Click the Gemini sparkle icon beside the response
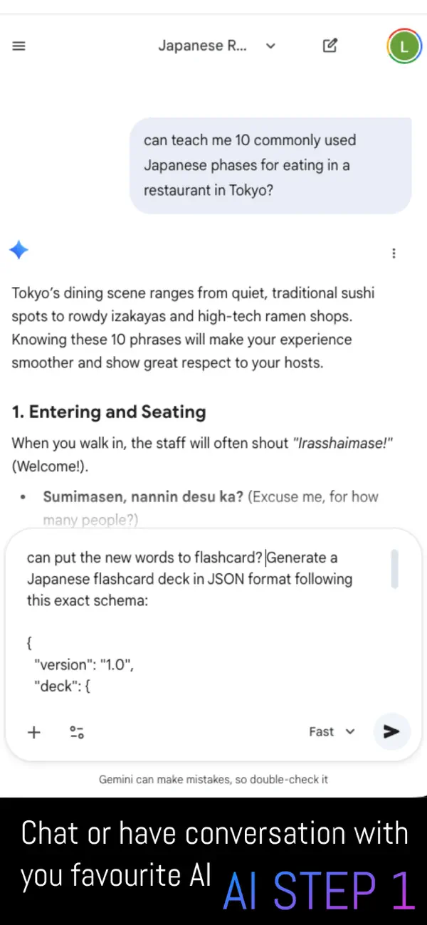The height and width of the screenshot is (925, 427). tap(19, 250)
